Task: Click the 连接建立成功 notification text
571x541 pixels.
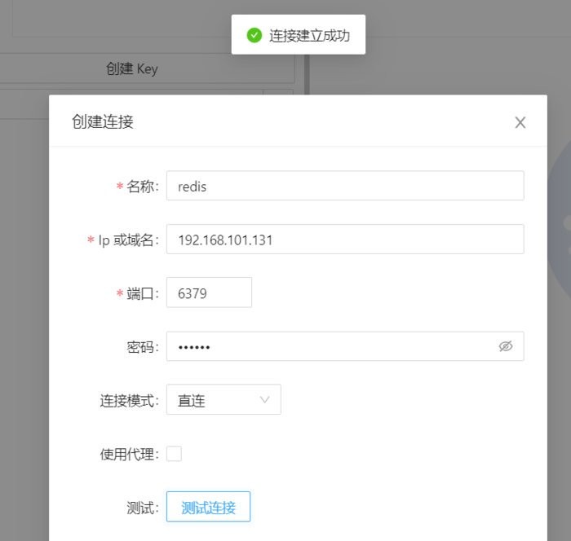Action: pos(309,36)
